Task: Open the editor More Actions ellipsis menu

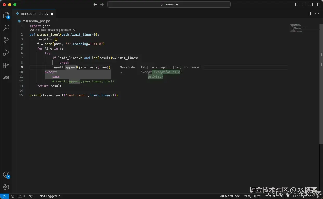Action: pyautogui.click(x=317, y=14)
